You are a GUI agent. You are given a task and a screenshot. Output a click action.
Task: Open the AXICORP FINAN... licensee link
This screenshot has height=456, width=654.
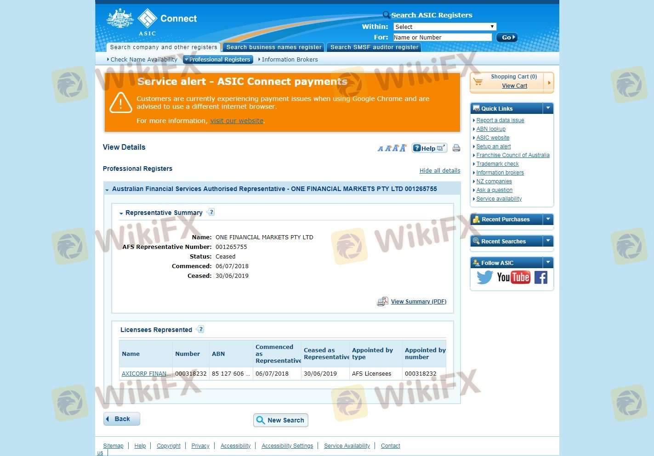coord(146,374)
